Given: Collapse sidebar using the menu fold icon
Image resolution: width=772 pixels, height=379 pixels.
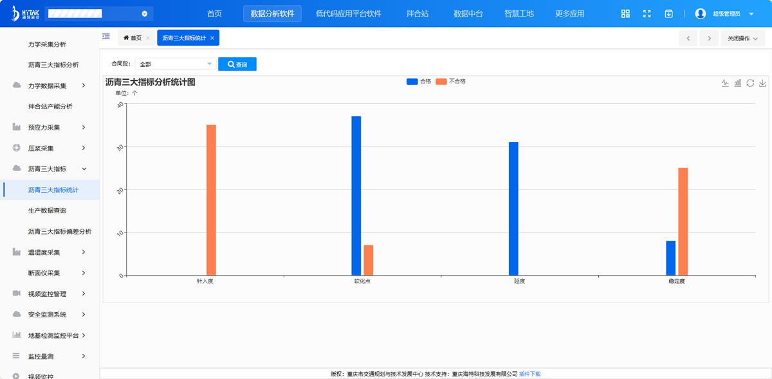Looking at the screenshot, I should point(106,37).
